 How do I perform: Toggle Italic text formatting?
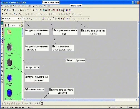29,19
